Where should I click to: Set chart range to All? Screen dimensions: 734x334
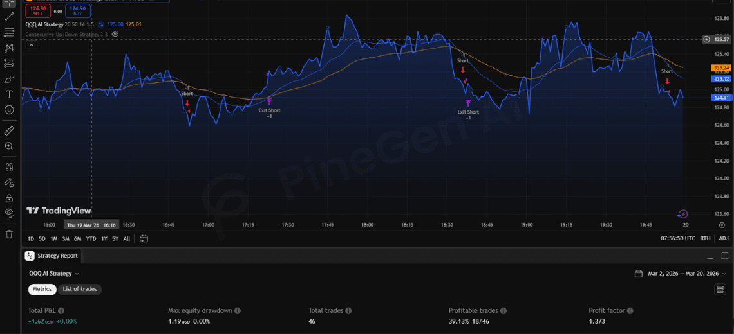126,239
